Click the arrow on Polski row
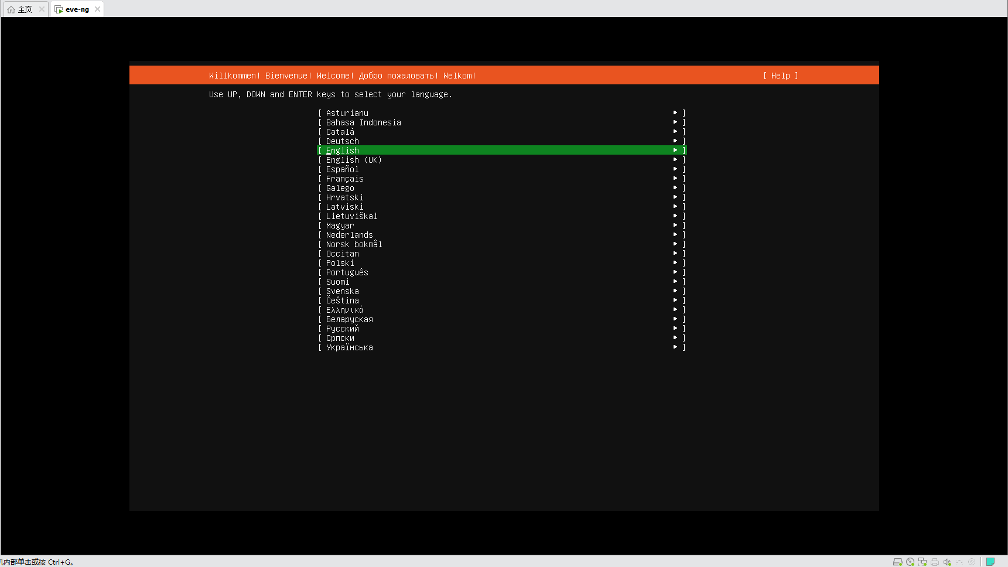 675,262
